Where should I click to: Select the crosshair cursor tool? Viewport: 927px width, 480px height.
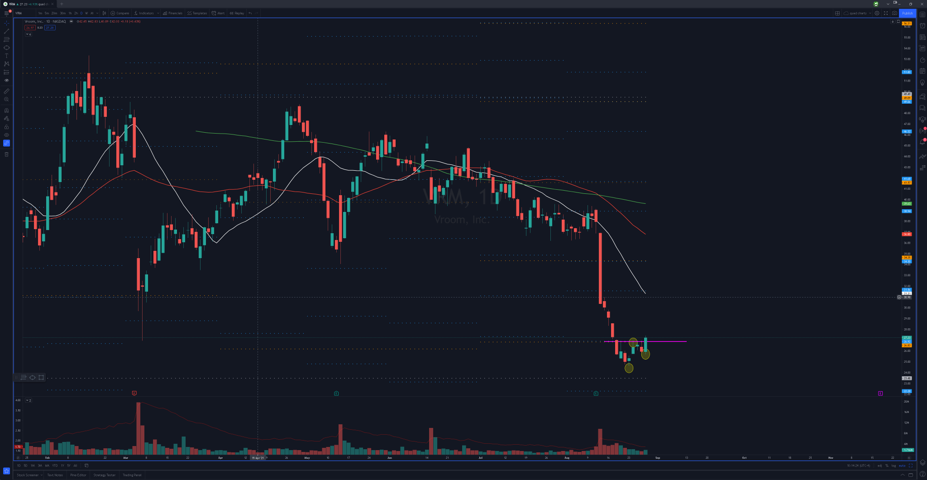click(x=6, y=23)
